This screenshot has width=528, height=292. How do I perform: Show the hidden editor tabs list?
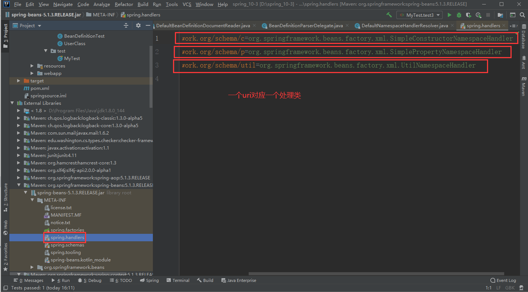click(514, 26)
